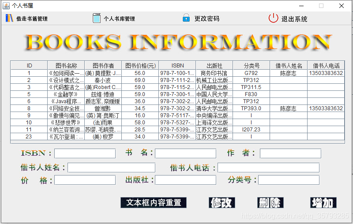
Task: Click the 修改 button
Action: (222, 203)
